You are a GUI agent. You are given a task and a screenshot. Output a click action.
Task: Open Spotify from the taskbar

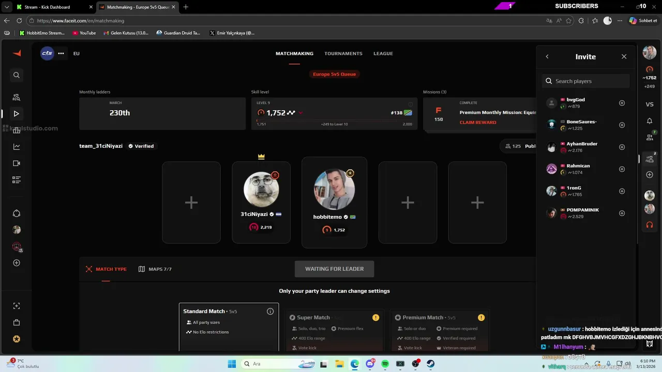click(x=385, y=364)
